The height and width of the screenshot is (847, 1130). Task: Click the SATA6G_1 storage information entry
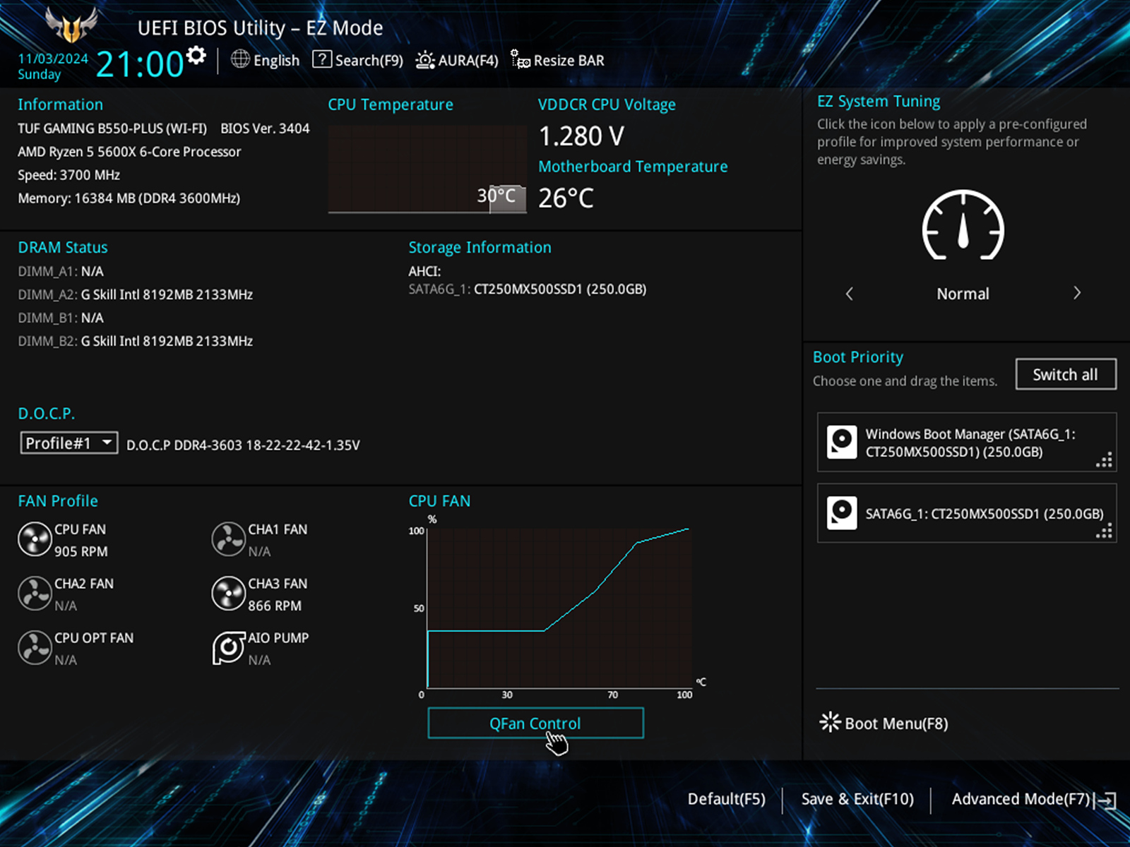click(528, 289)
